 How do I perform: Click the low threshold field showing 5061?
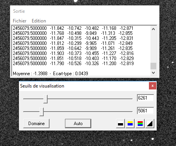click(x=145, y=111)
